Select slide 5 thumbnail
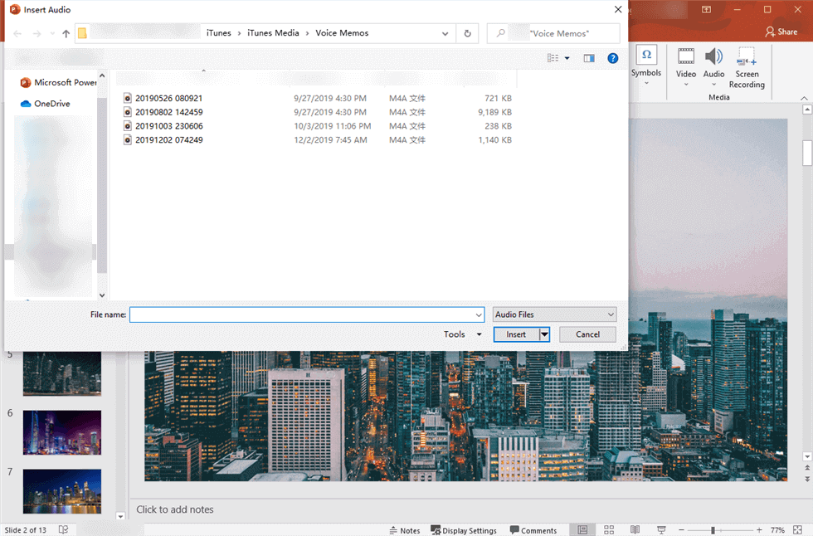Viewport: 813px width, 536px height. click(x=61, y=373)
